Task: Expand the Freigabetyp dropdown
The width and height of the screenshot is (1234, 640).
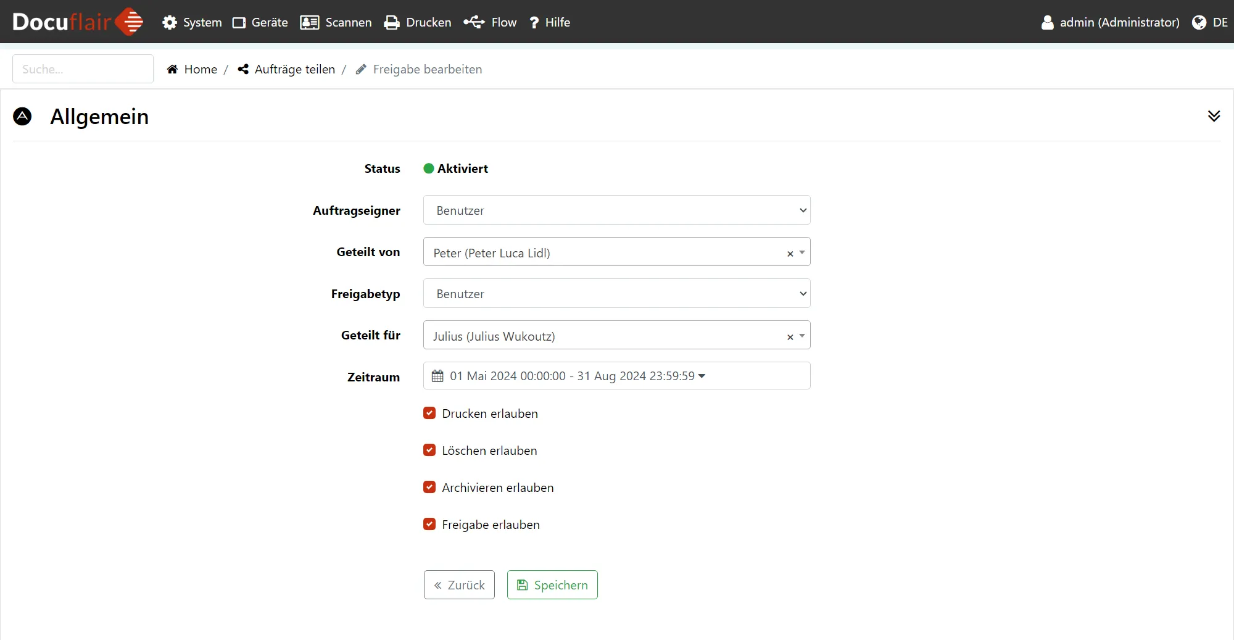Action: [616, 294]
